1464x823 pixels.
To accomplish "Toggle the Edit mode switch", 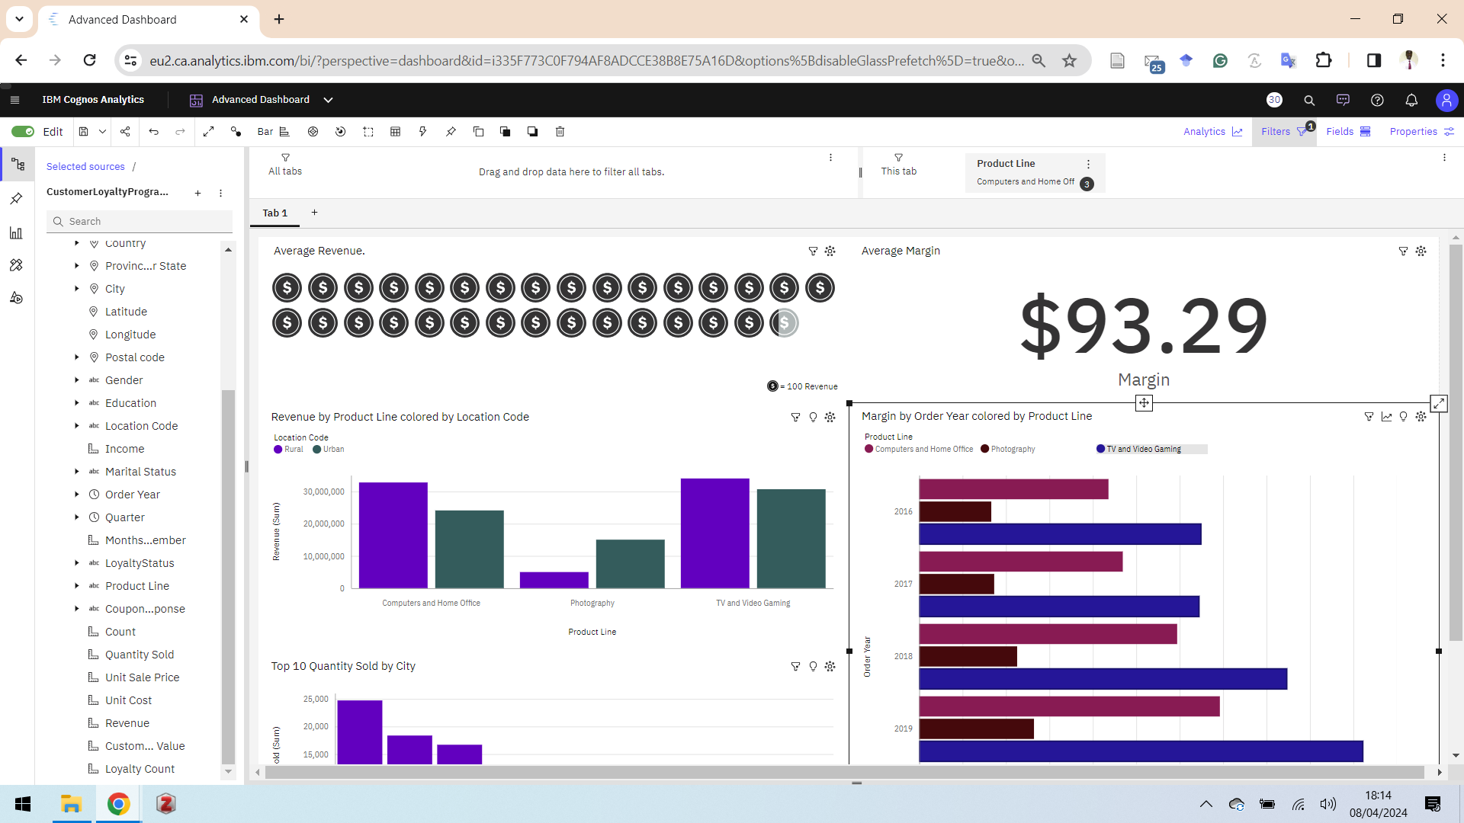I will pos(23,132).
